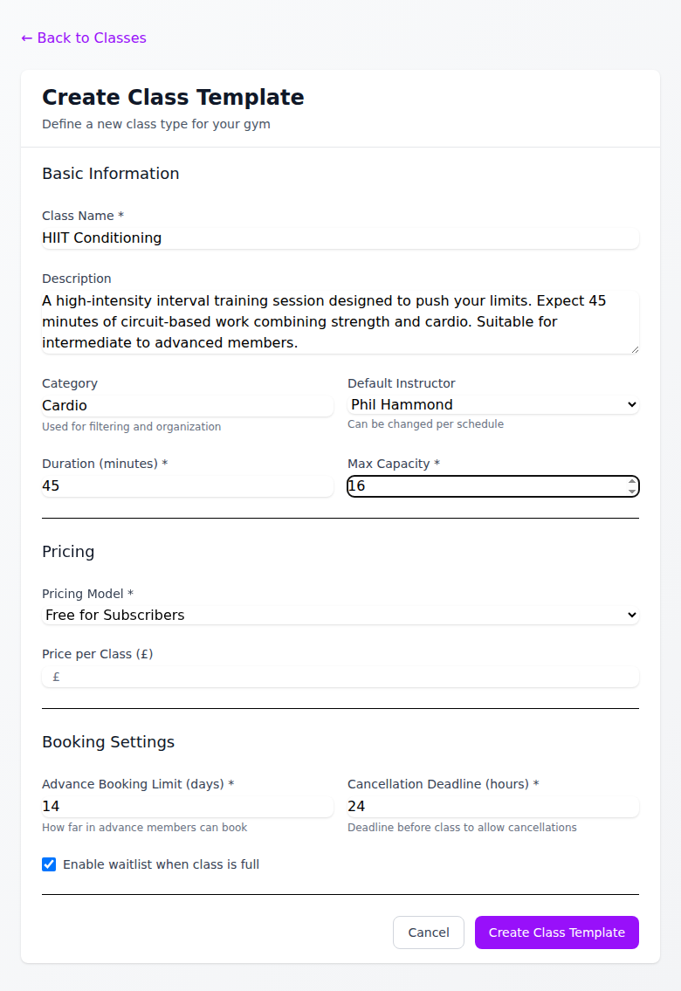The width and height of the screenshot is (681, 991).
Task: Follow the Back to Classes link
Action: 83,38
